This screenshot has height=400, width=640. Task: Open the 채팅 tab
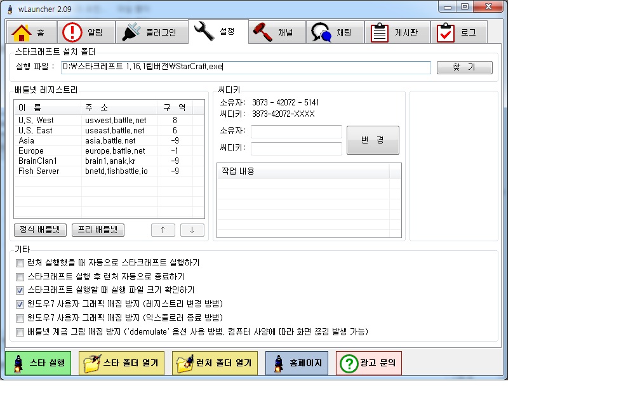coord(335,32)
